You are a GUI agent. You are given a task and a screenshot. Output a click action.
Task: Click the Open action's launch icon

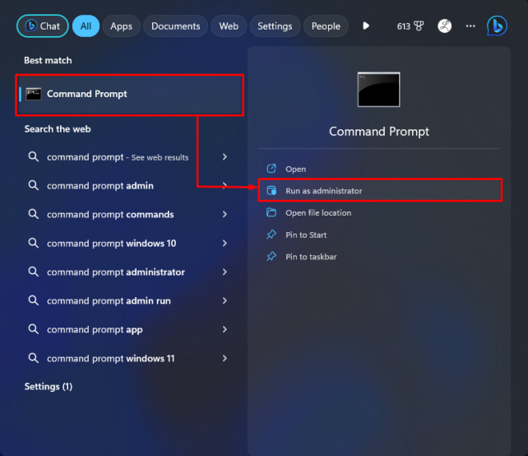[x=271, y=169]
